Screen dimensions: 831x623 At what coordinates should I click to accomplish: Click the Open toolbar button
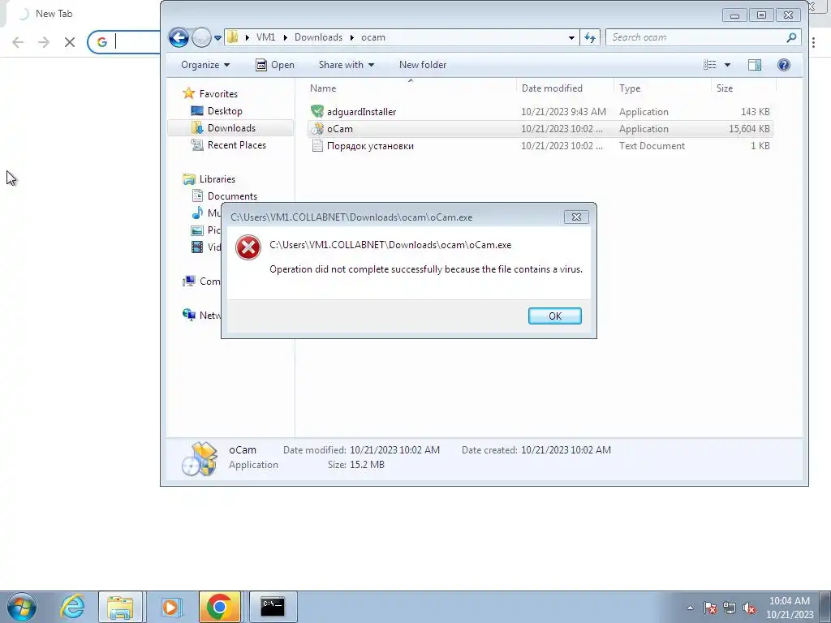click(x=275, y=65)
